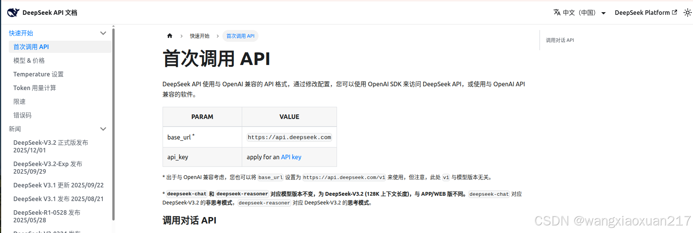Click the PARAM column header
Screen dimensions: 693x233
202,117
